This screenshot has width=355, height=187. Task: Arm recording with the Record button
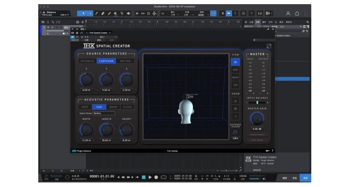[x=156, y=177]
